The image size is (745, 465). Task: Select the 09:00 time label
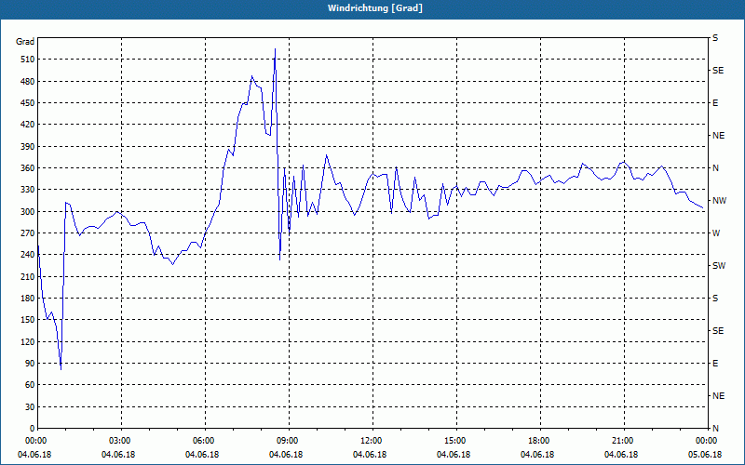pyautogui.click(x=286, y=441)
